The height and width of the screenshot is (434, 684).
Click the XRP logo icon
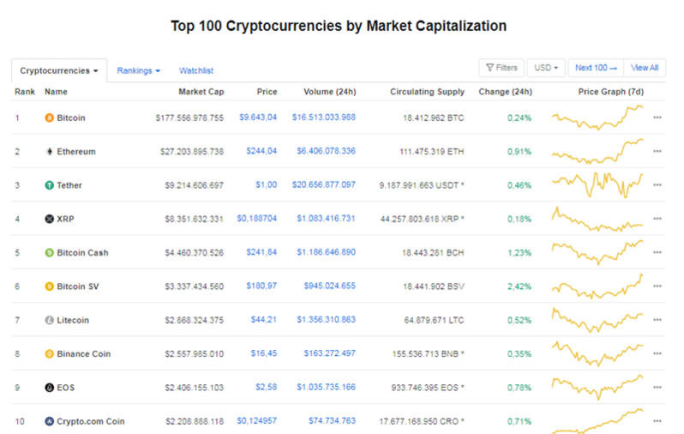[x=49, y=219]
